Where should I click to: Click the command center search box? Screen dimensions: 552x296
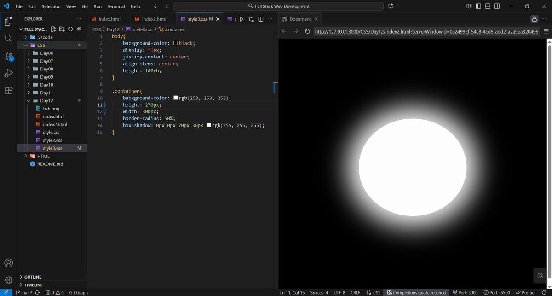coord(278,6)
